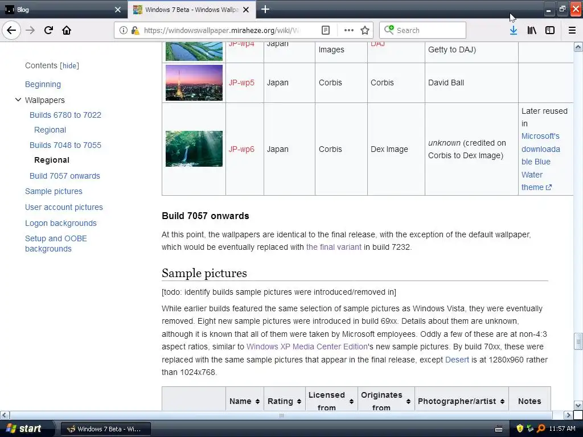
Task: Jump to Beginning in contents
Action: 43,84
